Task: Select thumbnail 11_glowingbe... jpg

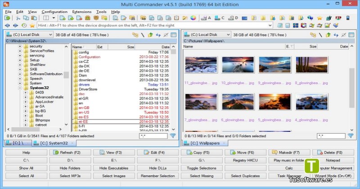Action: [x=201, y=70]
